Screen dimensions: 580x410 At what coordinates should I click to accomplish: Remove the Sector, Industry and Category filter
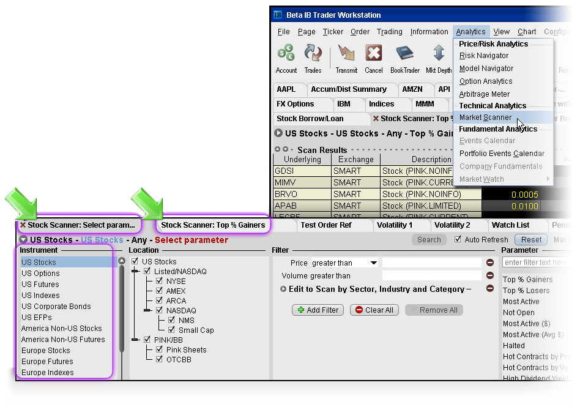490,288
